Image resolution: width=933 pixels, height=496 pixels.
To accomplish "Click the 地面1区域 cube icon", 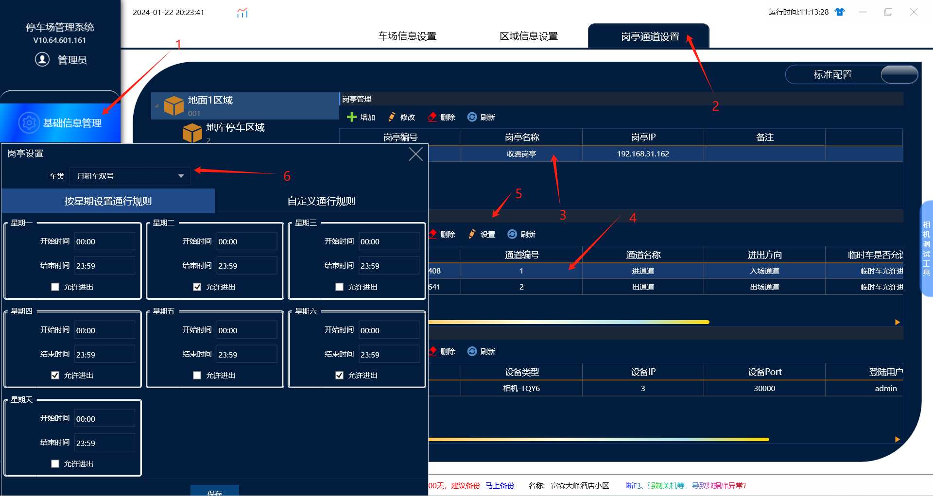I will point(173,105).
